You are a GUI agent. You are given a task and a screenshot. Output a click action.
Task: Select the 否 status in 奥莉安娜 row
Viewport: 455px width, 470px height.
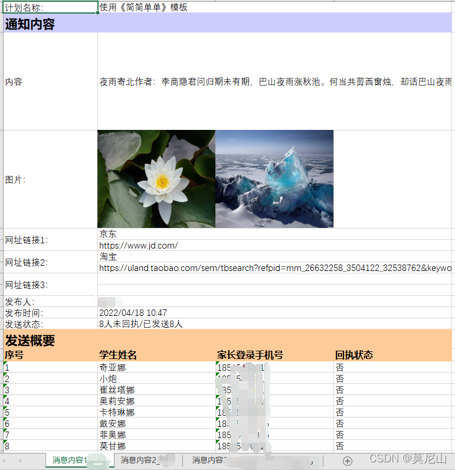coord(393,401)
